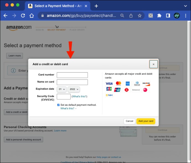Reload the page with the refresh icon
191x163 pixels.
23,15
